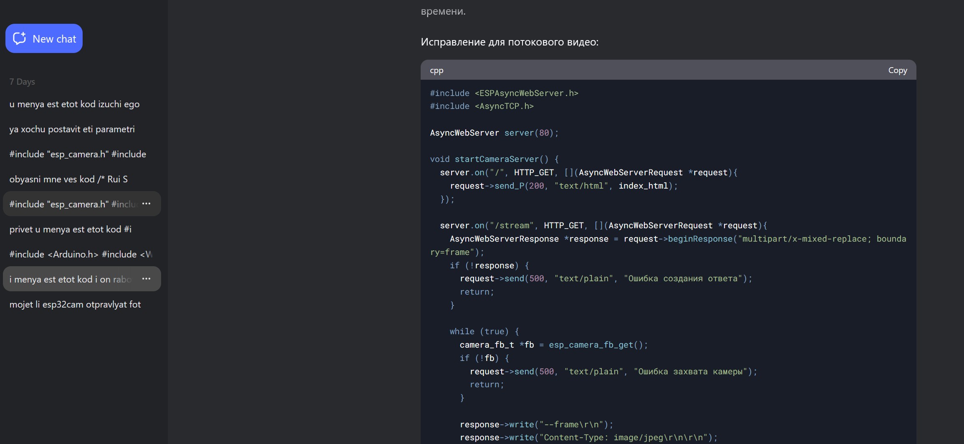Image resolution: width=964 pixels, height=444 pixels.
Task: Click the 'server.on("/stream"' code line
Action: 603,225
